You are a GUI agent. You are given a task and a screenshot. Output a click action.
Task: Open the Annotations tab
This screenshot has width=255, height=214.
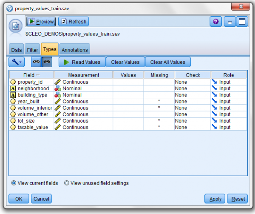(x=75, y=49)
